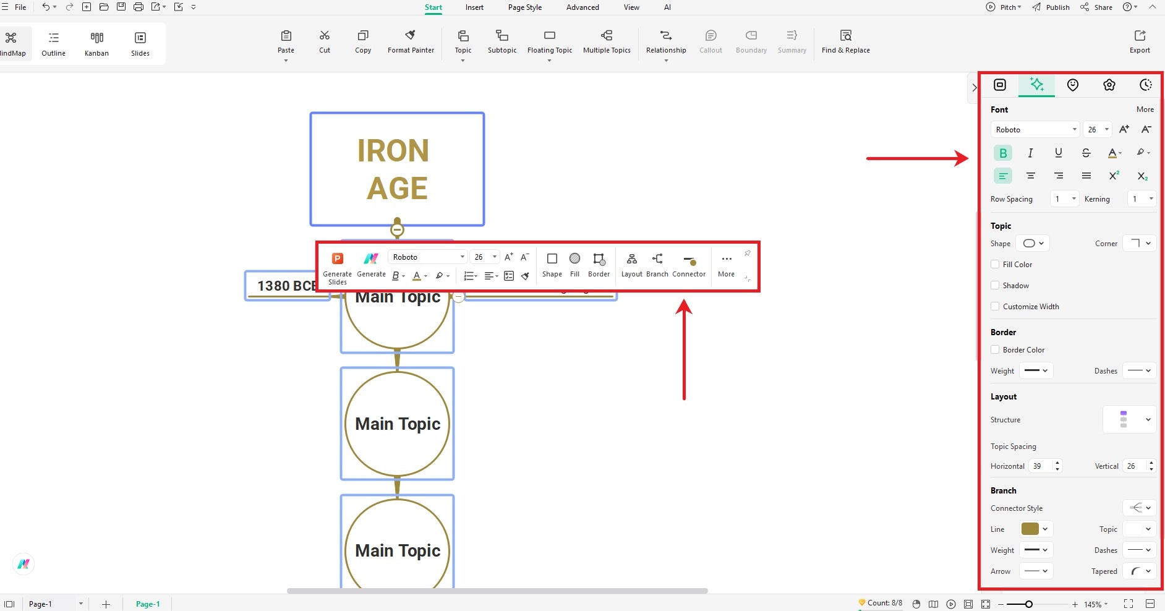Image resolution: width=1165 pixels, height=611 pixels.
Task: Click the AI assistant icon at bottom left
Action: 23,564
